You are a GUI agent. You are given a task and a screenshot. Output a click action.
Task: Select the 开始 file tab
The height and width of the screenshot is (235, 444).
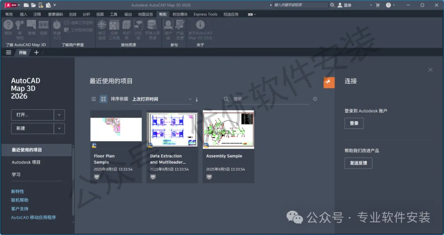[23, 52]
